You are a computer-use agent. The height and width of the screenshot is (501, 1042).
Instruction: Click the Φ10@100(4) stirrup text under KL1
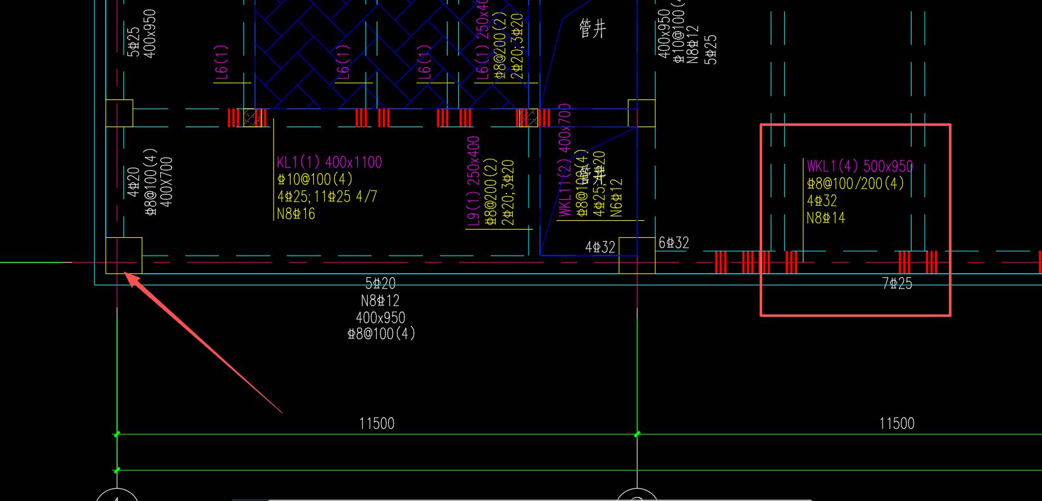click(x=315, y=180)
